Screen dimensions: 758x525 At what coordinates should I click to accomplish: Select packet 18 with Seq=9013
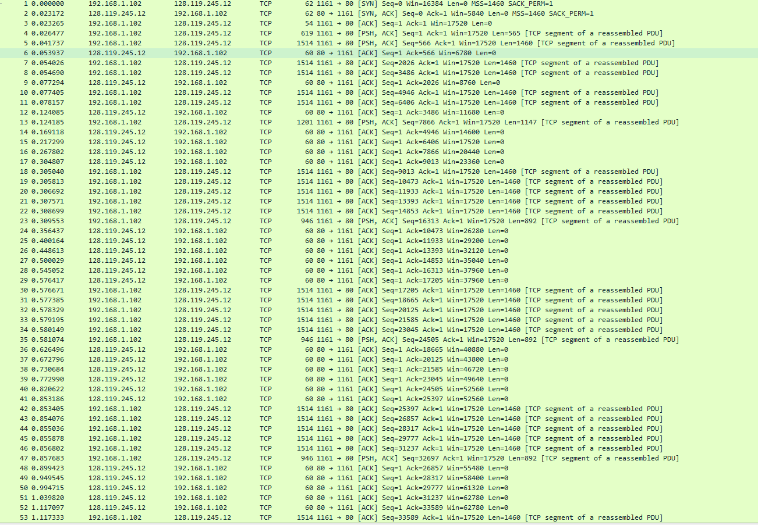pyautogui.click(x=233, y=172)
